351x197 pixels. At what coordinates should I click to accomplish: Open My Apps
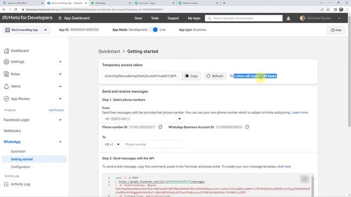194,18
